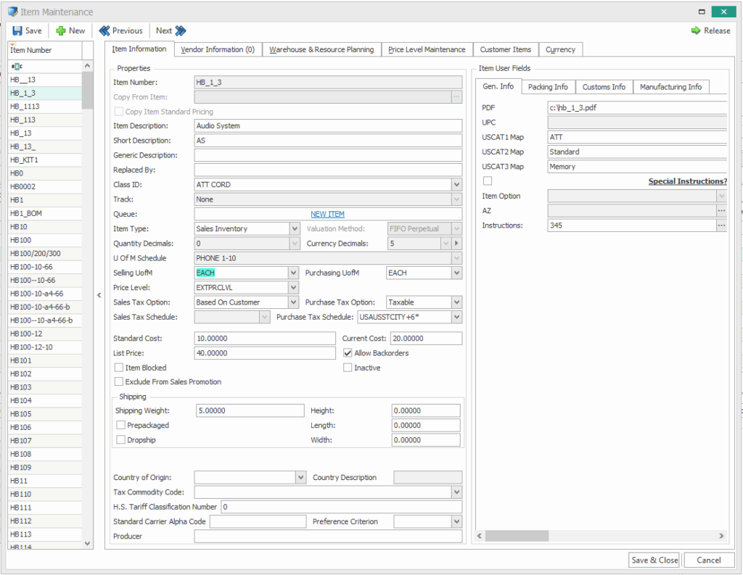
Task: Go to Previous item with double-arrow icon
Action: point(104,30)
